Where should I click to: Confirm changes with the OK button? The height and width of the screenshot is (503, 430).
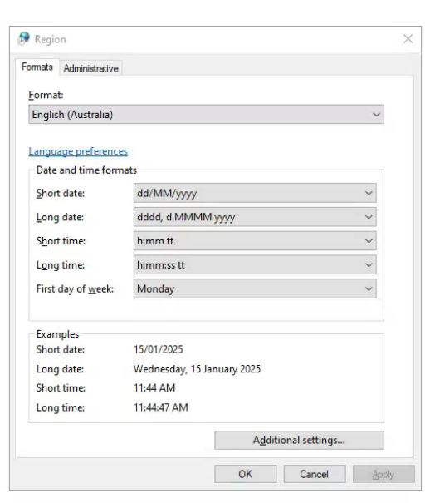tap(245, 474)
